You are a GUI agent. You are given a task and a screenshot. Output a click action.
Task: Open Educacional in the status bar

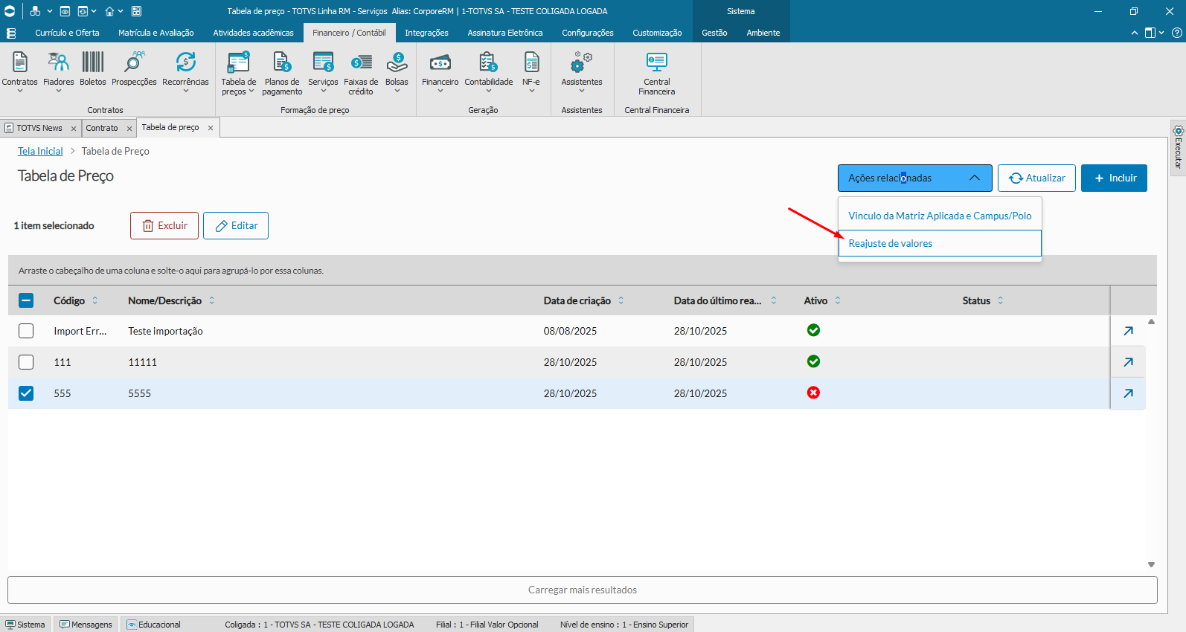tap(153, 625)
